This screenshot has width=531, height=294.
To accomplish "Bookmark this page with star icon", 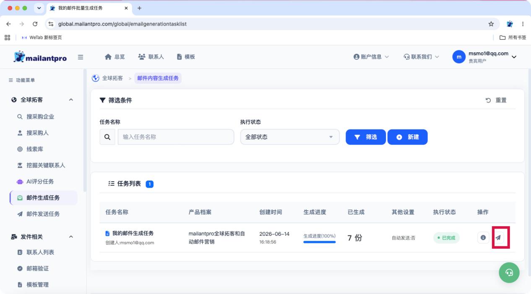I will tap(491, 24).
